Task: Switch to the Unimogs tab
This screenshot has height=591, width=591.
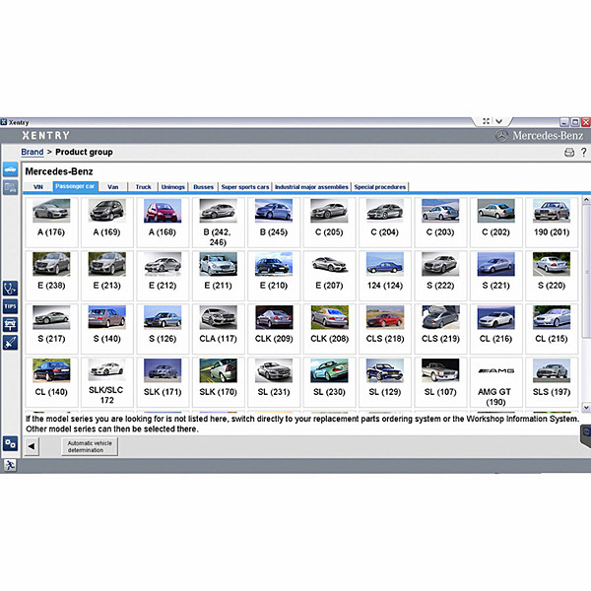Action: coord(173,187)
